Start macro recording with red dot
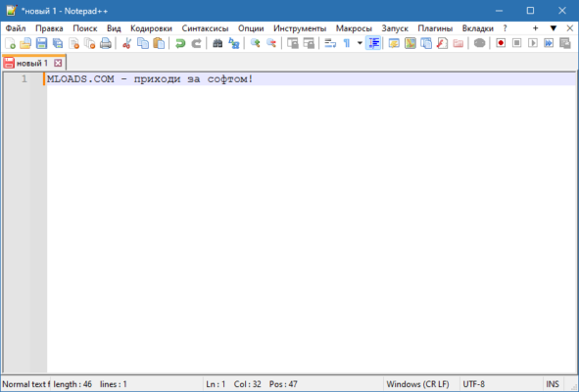The image size is (579, 392). pyautogui.click(x=501, y=43)
